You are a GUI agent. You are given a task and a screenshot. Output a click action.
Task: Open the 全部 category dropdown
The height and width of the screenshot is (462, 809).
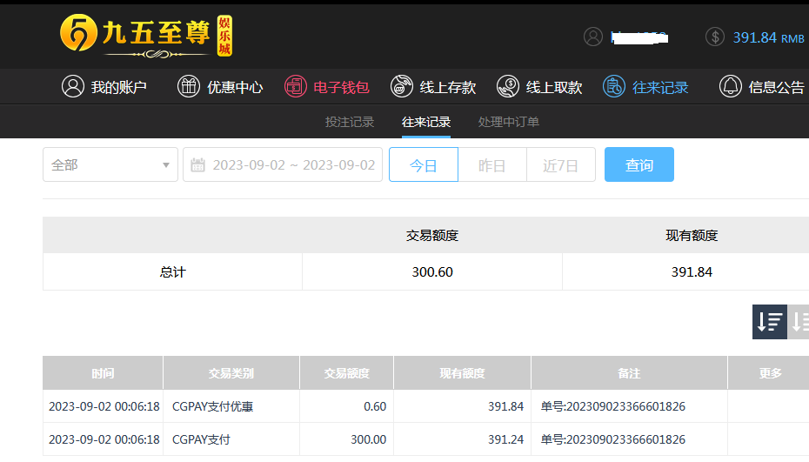tap(110, 164)
